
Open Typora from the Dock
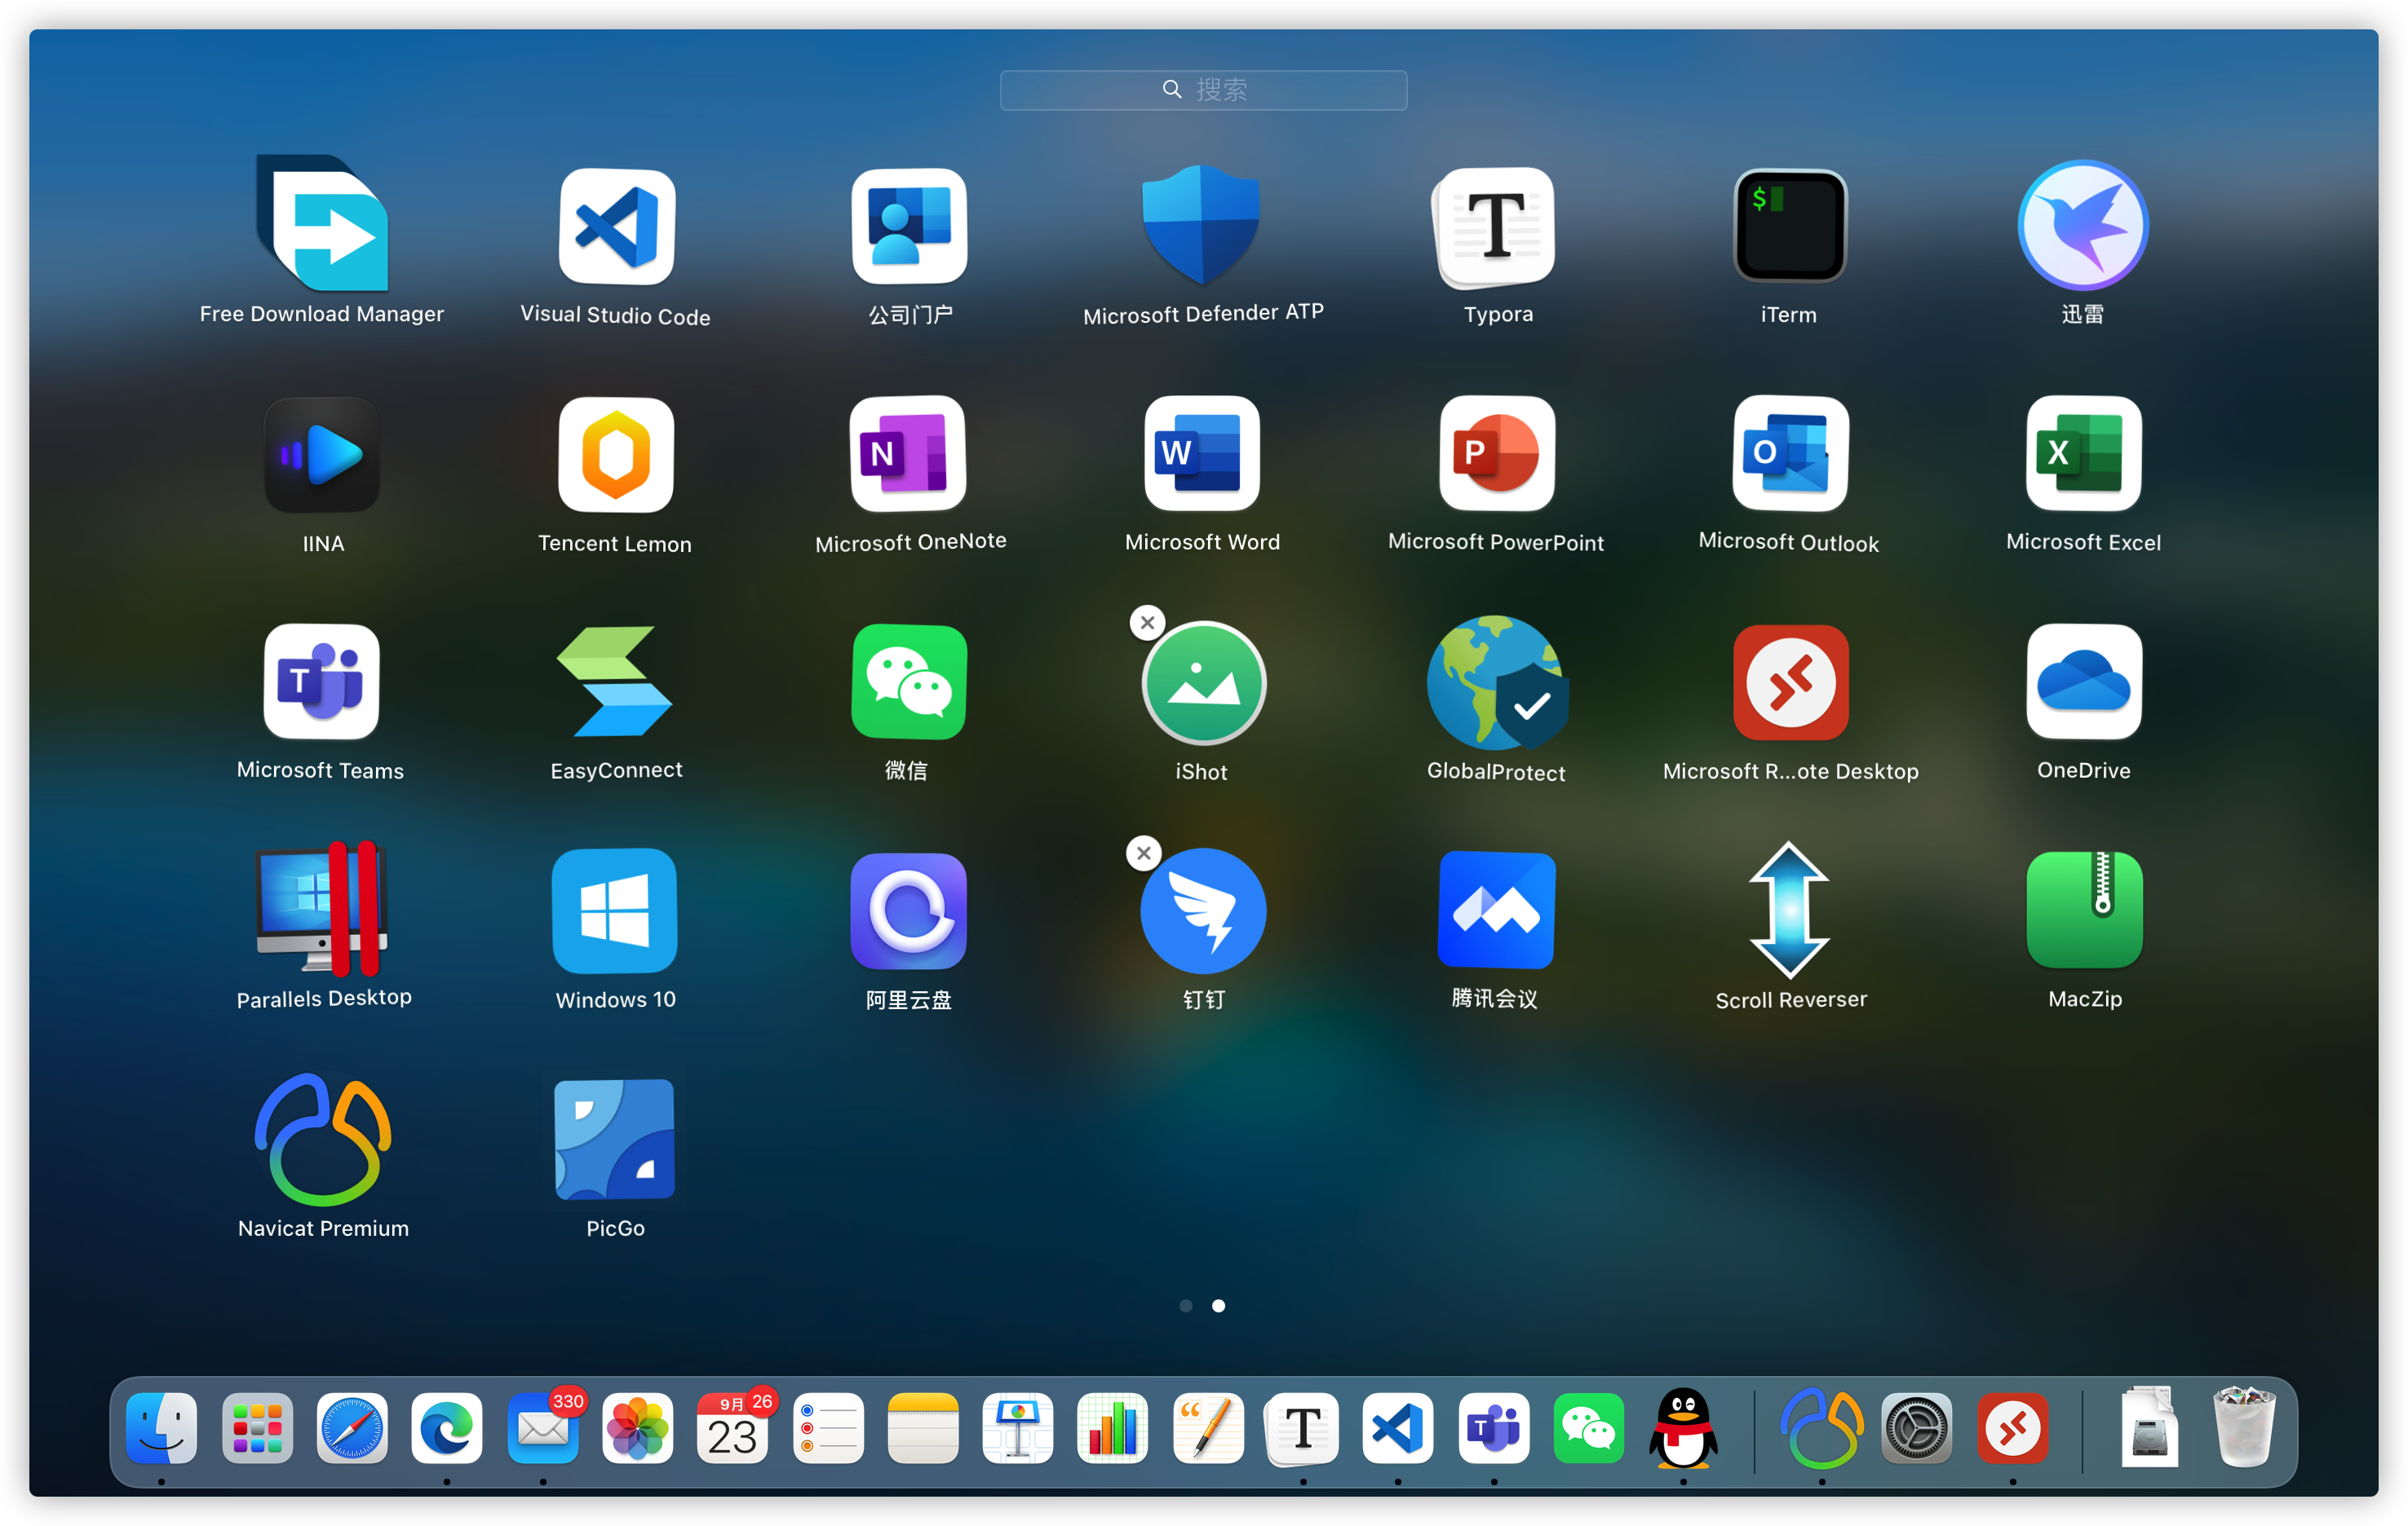[x=1303, y=1428]
